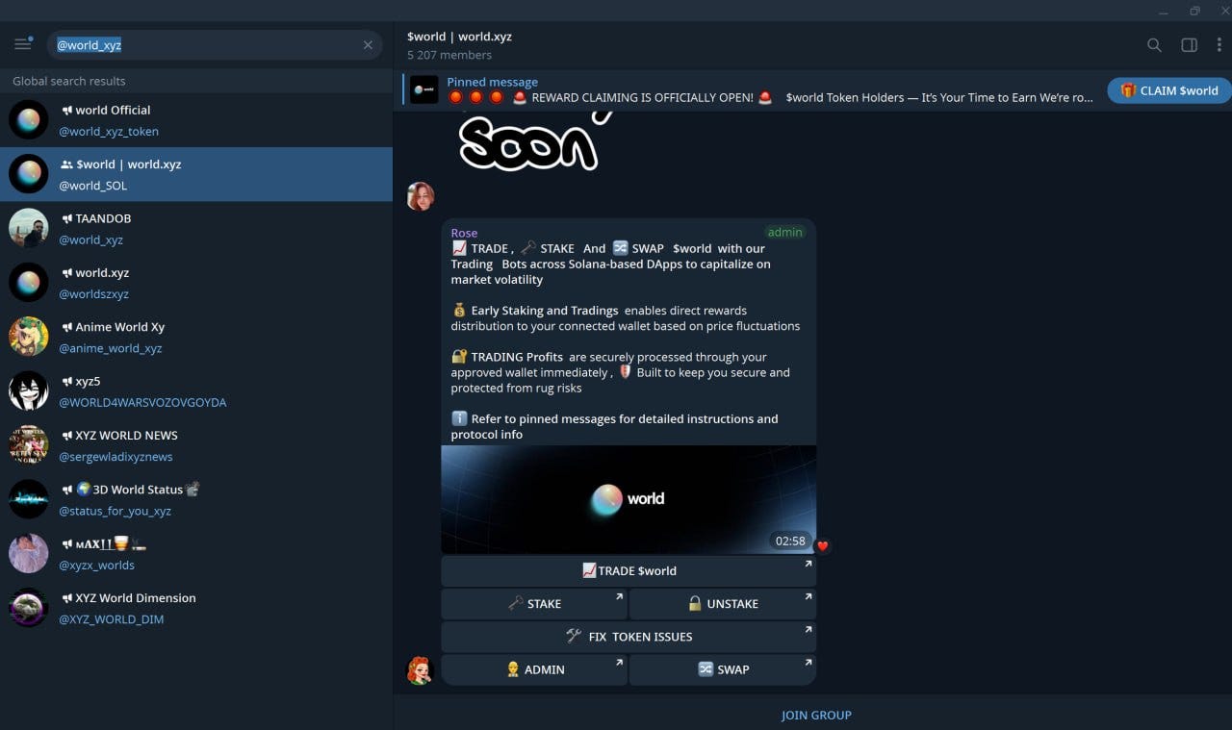This screenshot has height=730, width=1232.
Task: Click the gift icon on the CLAIM button
Action: click(1128, 90)
